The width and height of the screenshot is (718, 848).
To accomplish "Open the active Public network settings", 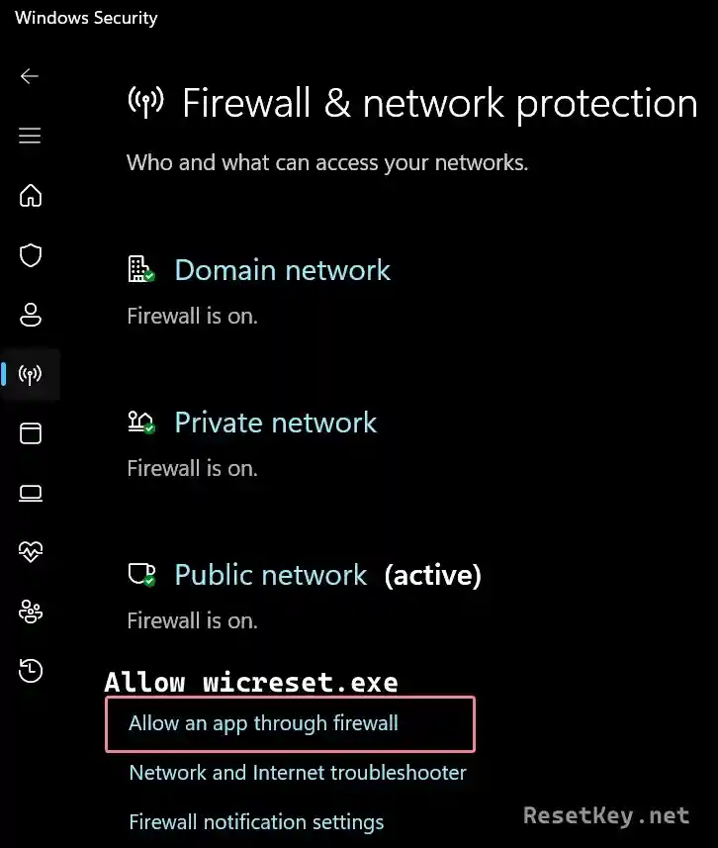I will tap(268, 574).
